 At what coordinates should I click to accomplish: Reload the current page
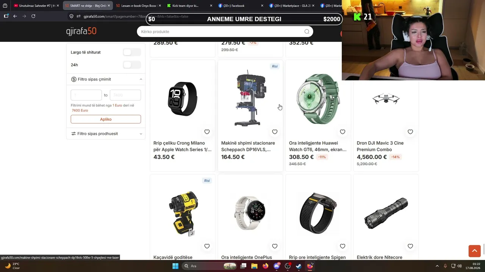tap(33, 16)
